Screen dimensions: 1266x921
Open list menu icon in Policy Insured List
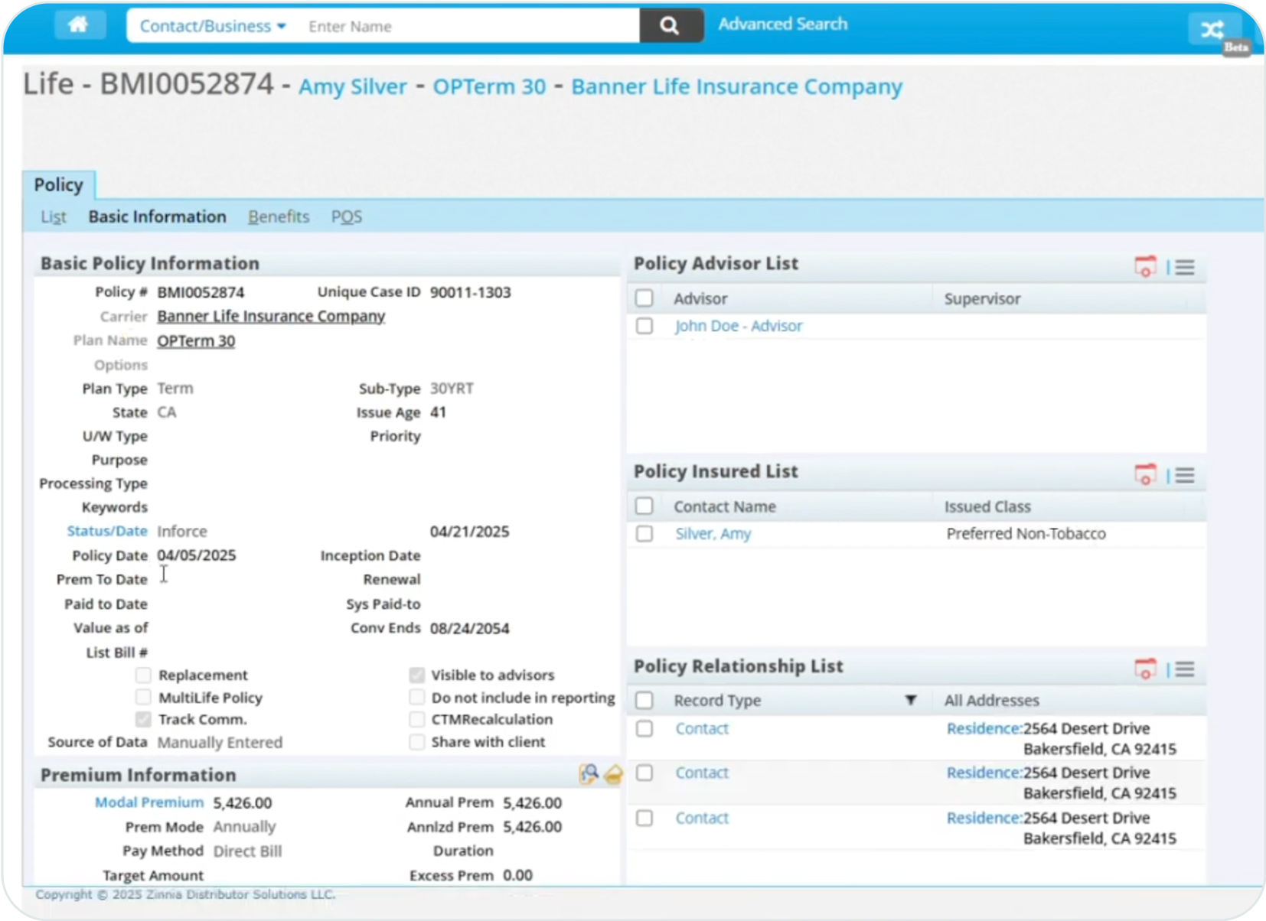[1185, 475]
